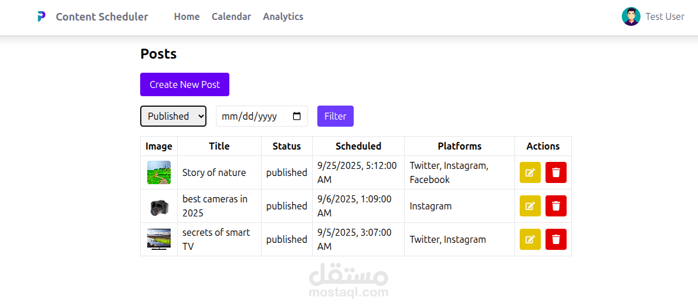Apply filters with the Filter button

click(335, 116)
